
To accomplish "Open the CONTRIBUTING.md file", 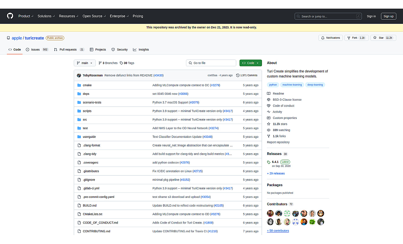I will click(x=96, y=231).
